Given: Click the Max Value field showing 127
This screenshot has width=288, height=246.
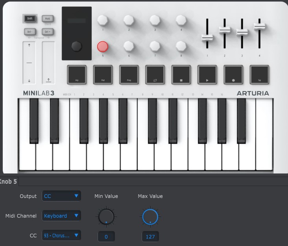Looking at the screenshot, I should coord(150,237).
